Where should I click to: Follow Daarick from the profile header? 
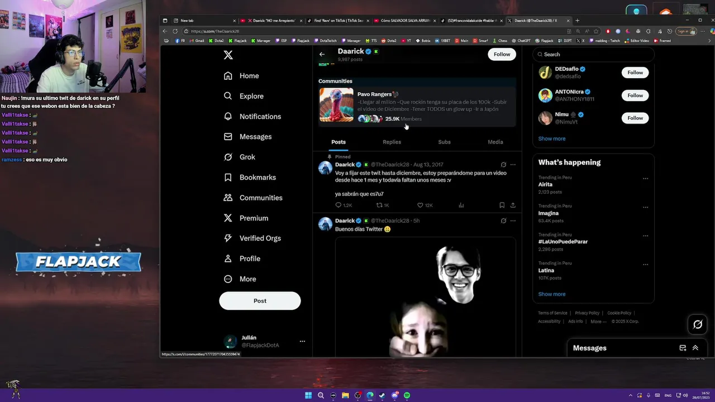coord(502,54)
